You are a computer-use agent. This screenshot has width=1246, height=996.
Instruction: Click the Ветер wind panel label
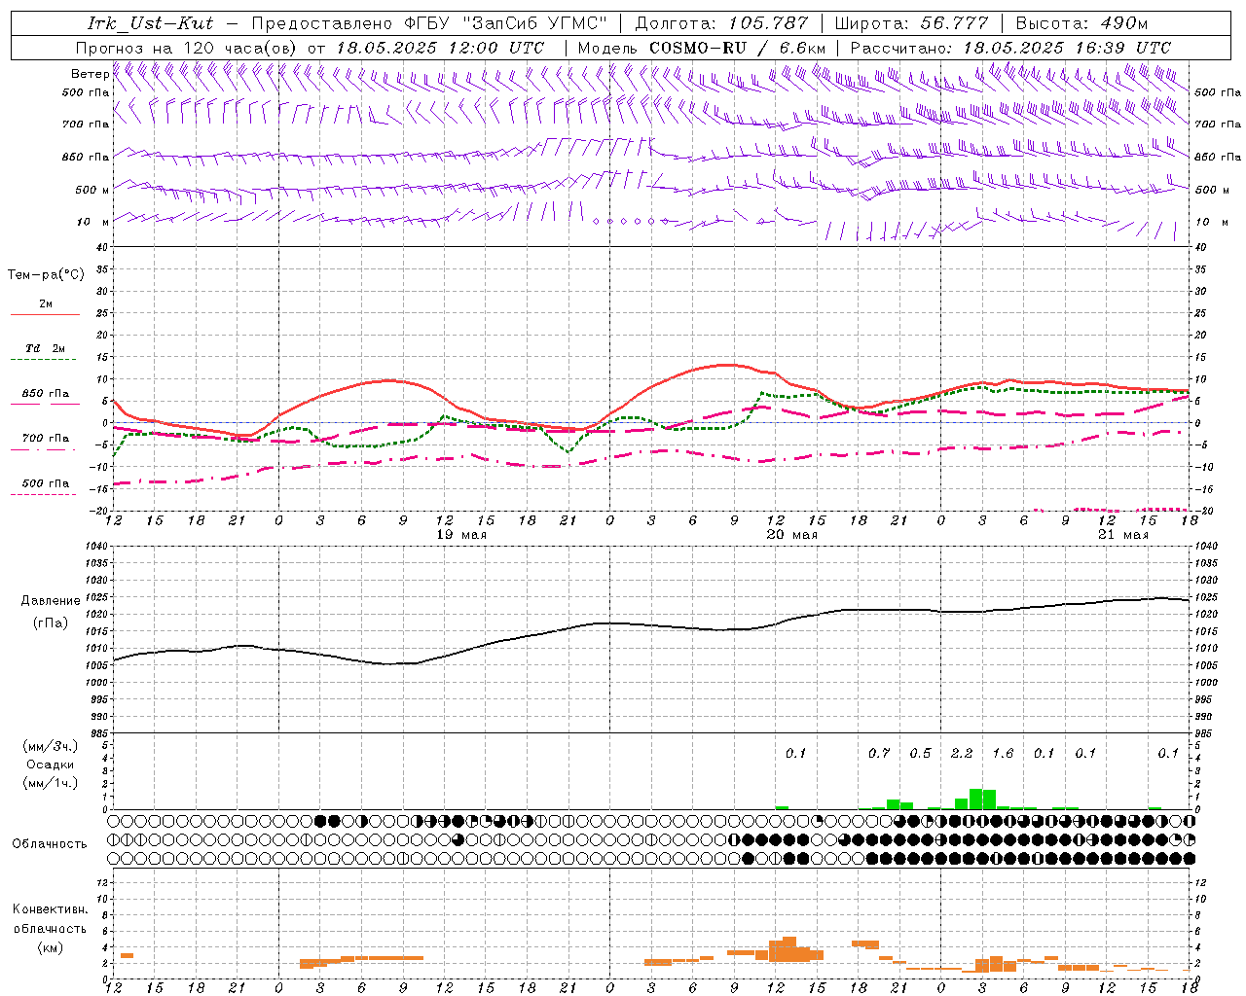click(90, 74)
